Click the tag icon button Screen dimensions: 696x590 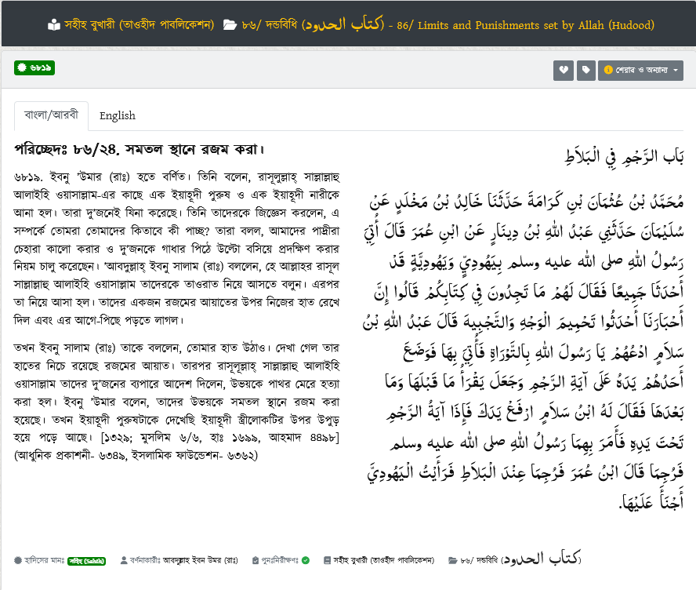tap(585, 70)
